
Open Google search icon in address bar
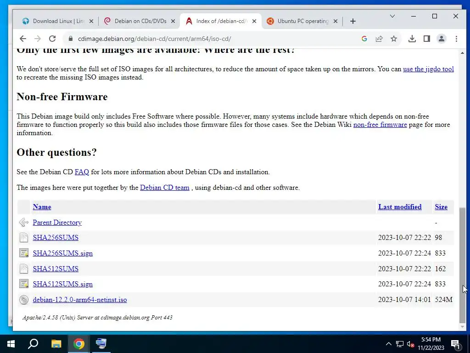tap(364, 39)
